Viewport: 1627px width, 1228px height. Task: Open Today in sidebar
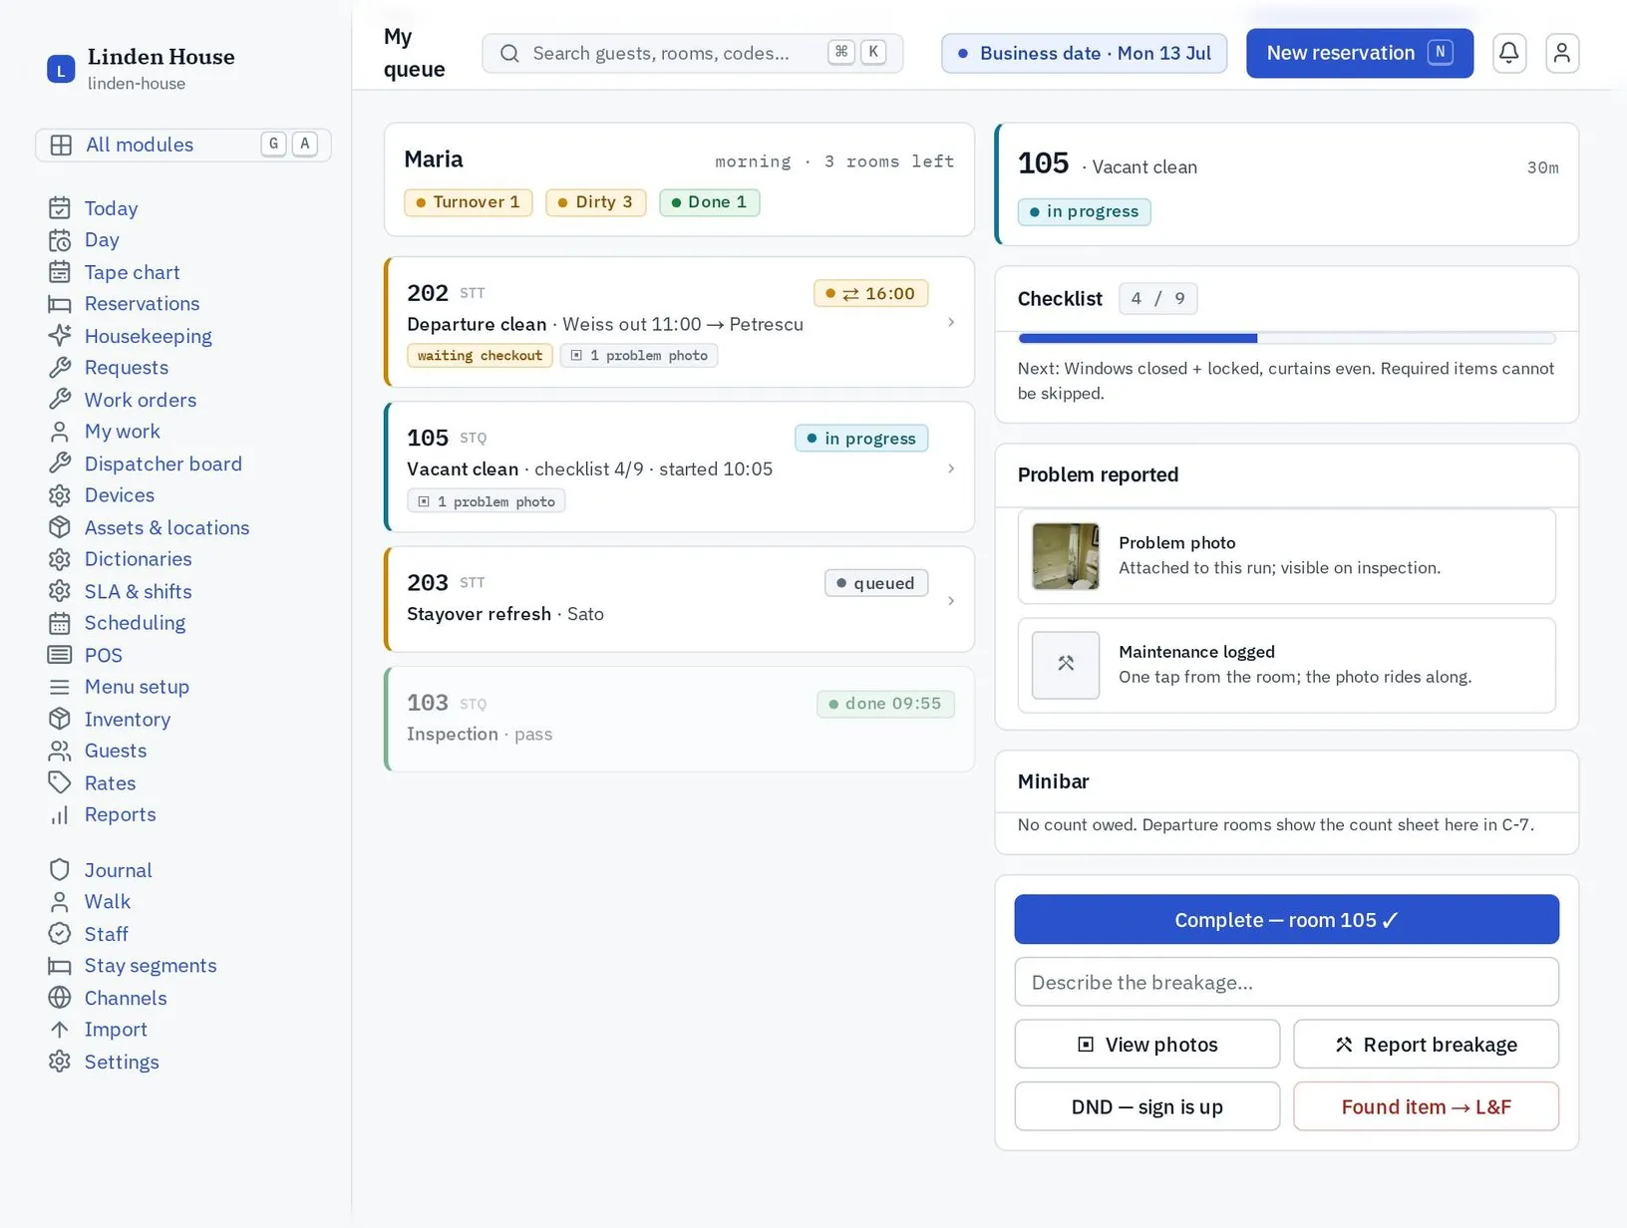pos(111,208)
